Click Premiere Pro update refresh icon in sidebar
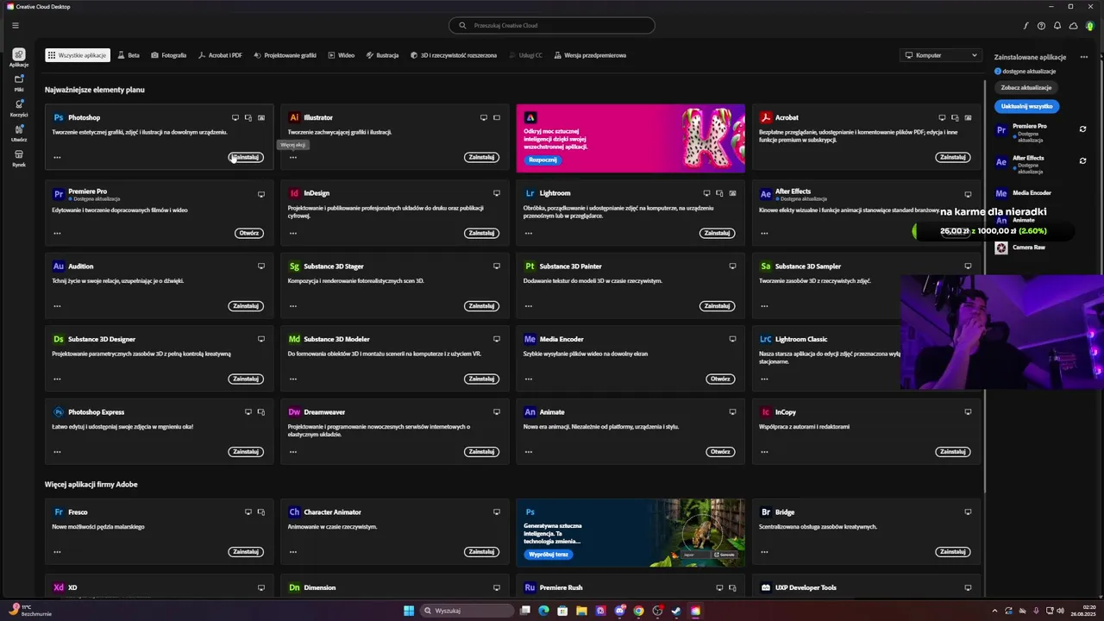Viewport: 1104px width, 621px height. click(x=1082, y=129)
